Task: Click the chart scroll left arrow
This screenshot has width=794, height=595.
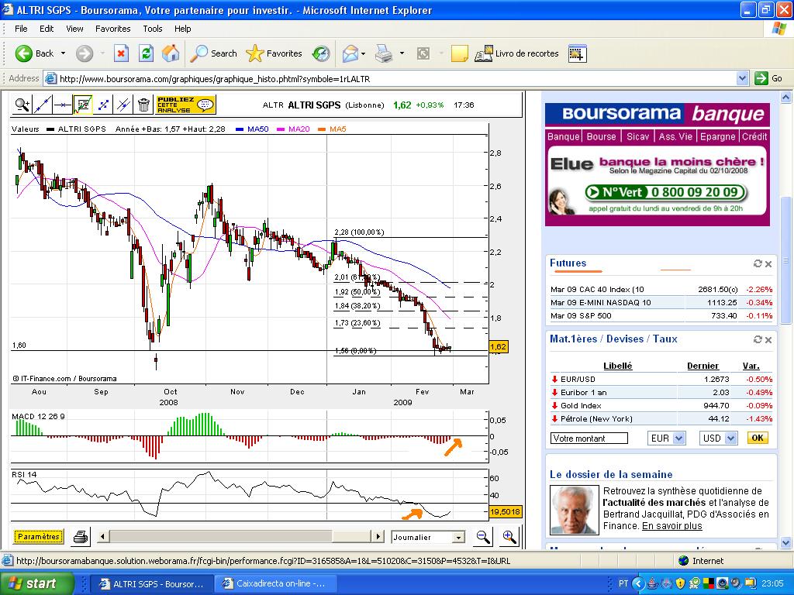Action: (x=103, y=536)
